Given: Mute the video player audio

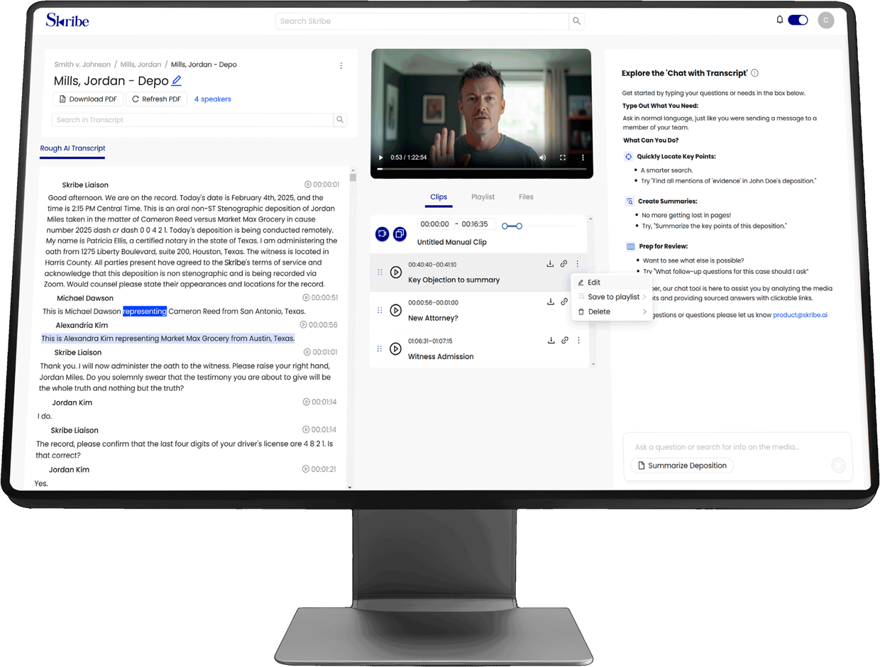Looking at the screenshot, I should coord(543,158).
